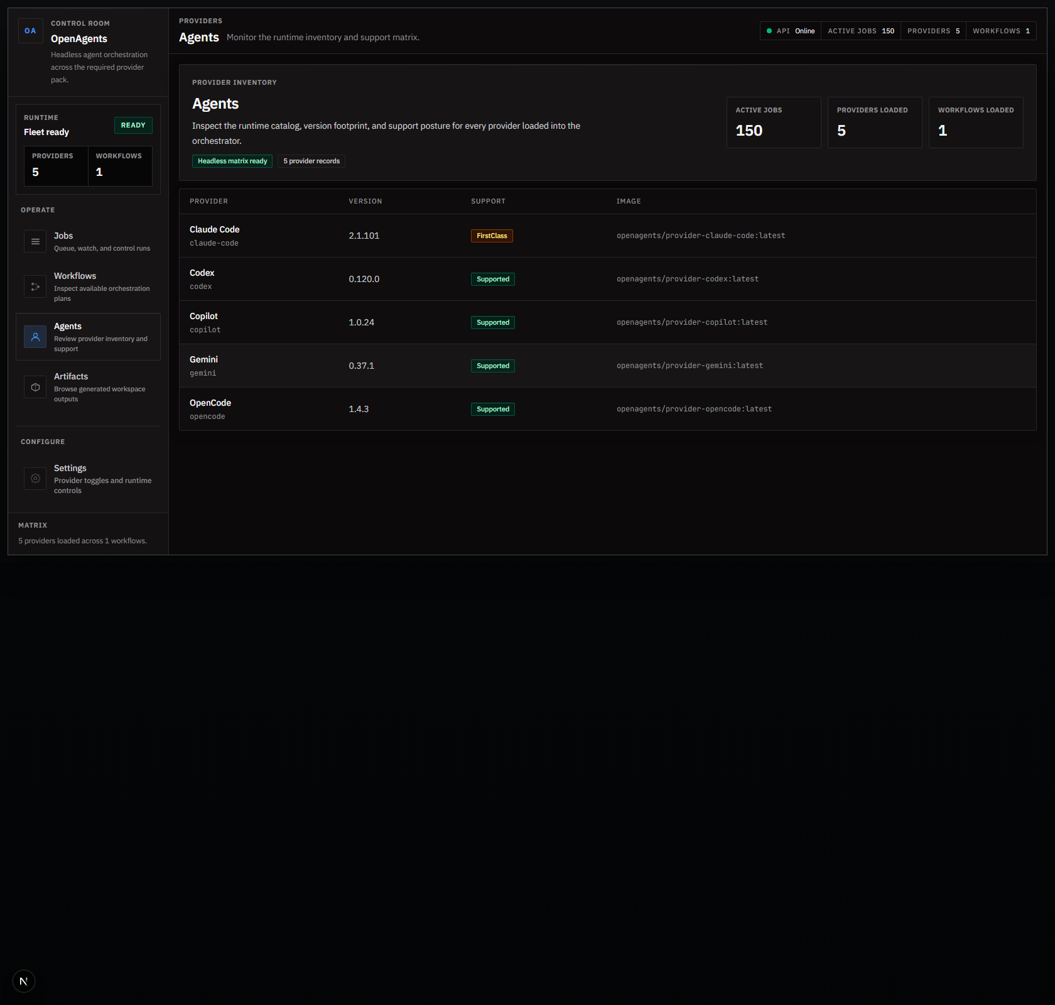
Task: Click the Supported badge for OpenCode
Action: coord(493,409)
